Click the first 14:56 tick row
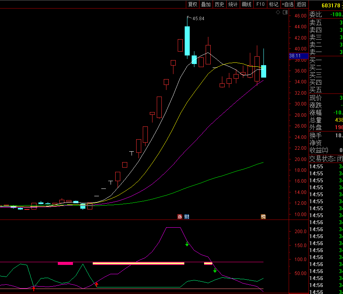The width and height of the screenshot is (343, 294). coord(326,222)
